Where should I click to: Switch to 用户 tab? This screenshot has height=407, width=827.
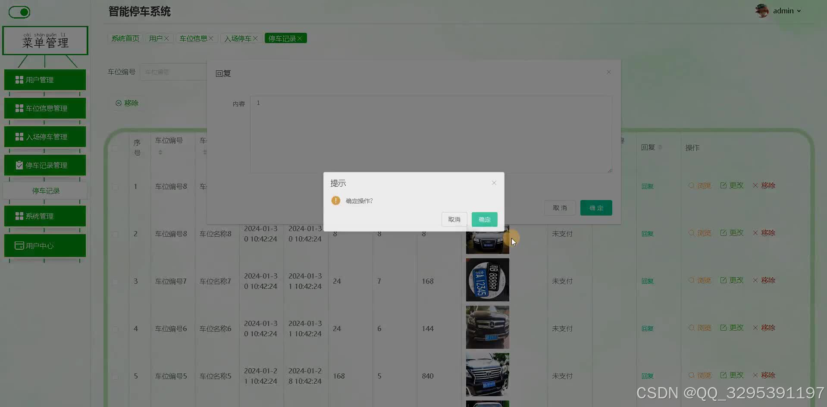pyautogui.click(x=155, y=38)
